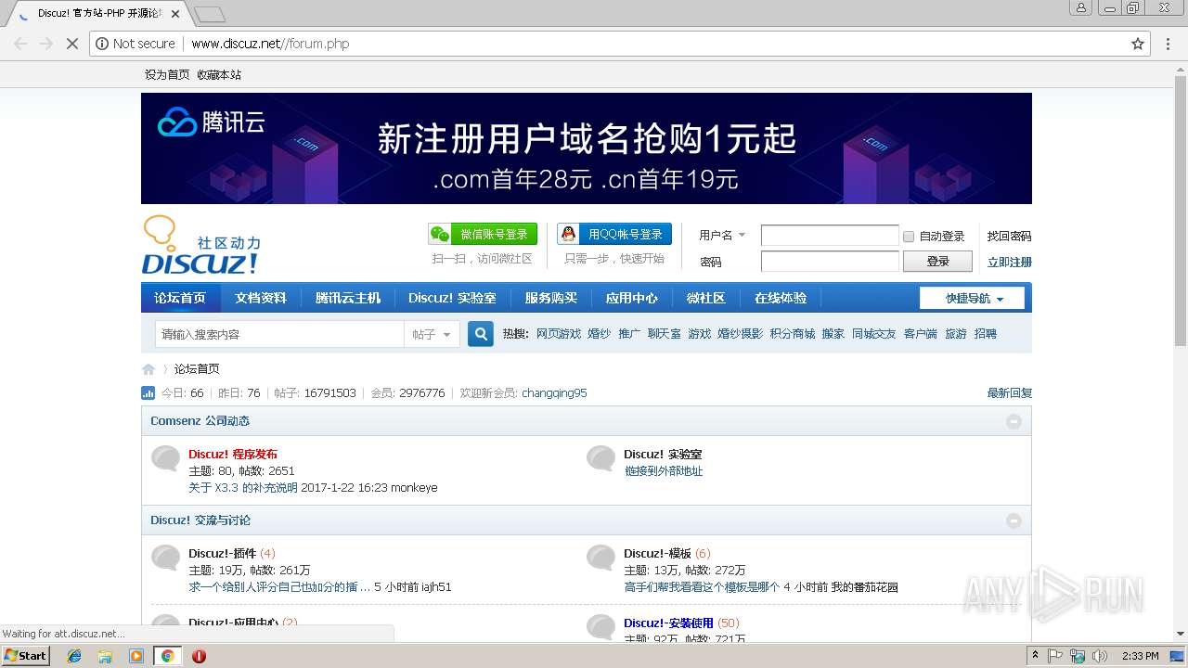This screenshot has height=668, width=1188.
Task: Select the 论坛首页 nav tab
Action: (180, 298)
